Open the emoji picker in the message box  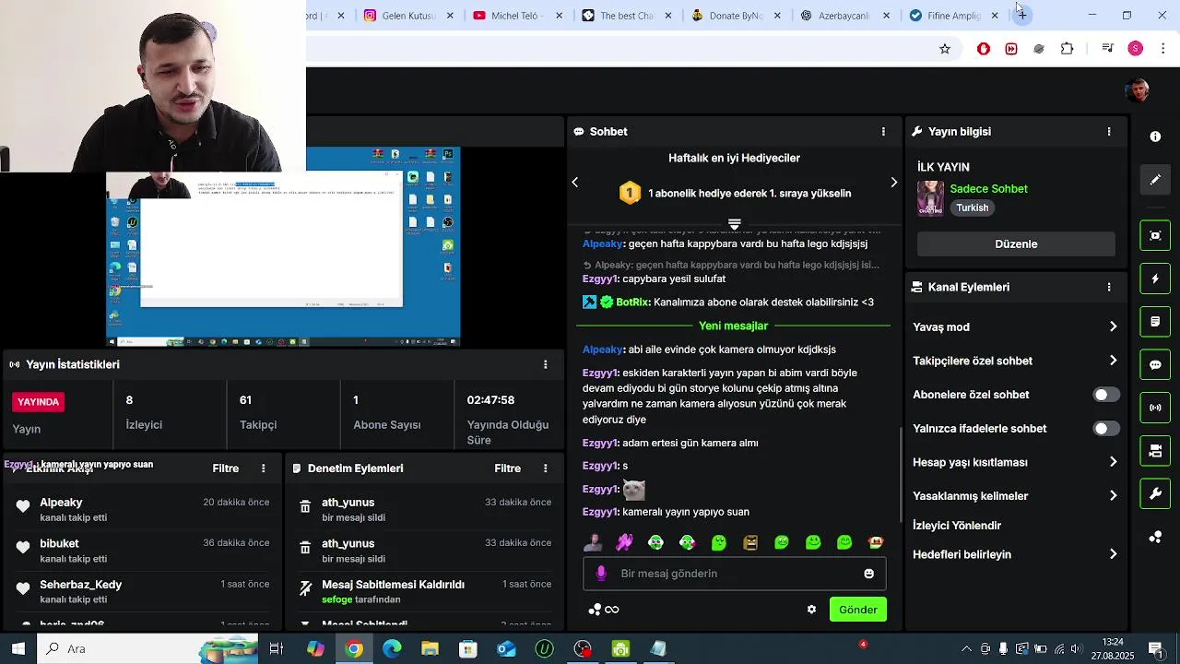(x=868, y=574)
